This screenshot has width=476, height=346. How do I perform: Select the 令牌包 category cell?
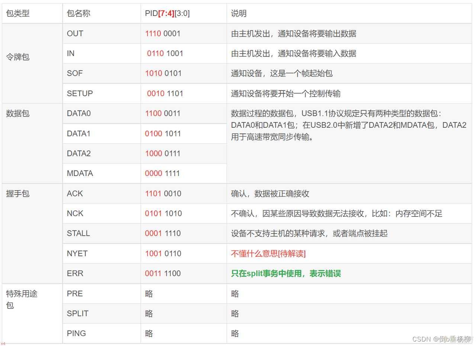point(32,63)
